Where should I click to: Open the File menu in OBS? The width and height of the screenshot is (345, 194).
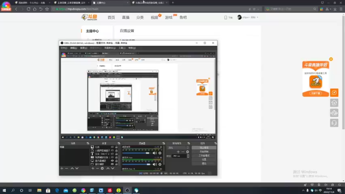tap(64, 48)
